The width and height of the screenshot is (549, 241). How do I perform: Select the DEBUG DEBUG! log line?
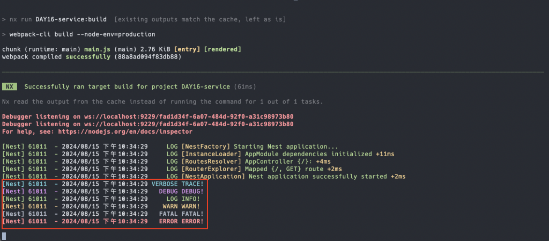click(x=103, y=191)
